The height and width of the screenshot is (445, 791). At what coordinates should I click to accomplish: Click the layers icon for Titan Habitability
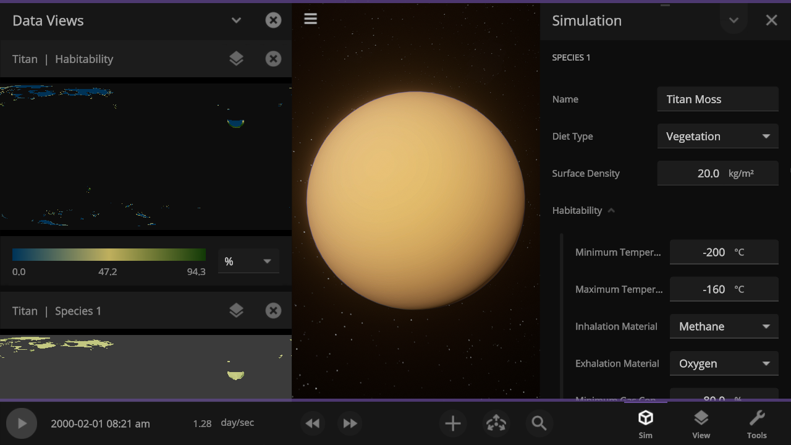[x=236, y=59]
